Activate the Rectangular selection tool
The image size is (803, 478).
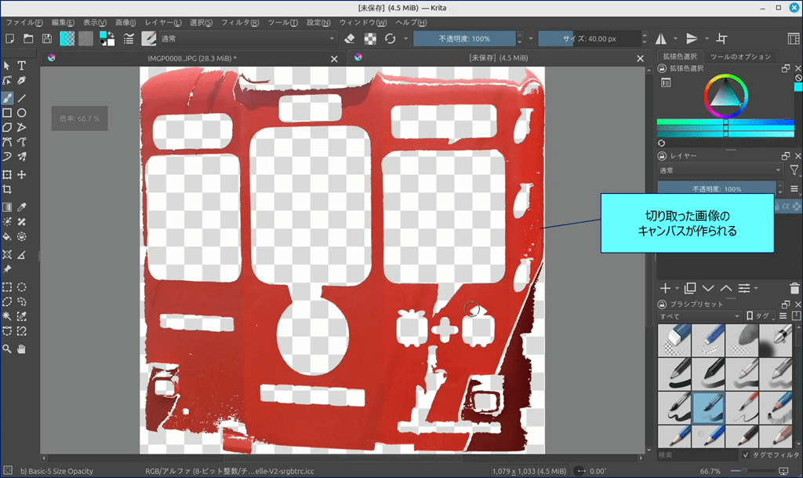coord(7,287)
